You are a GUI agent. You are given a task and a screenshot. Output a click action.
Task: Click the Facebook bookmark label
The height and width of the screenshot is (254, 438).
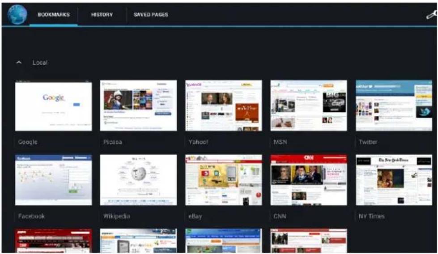tap(31, 216)
